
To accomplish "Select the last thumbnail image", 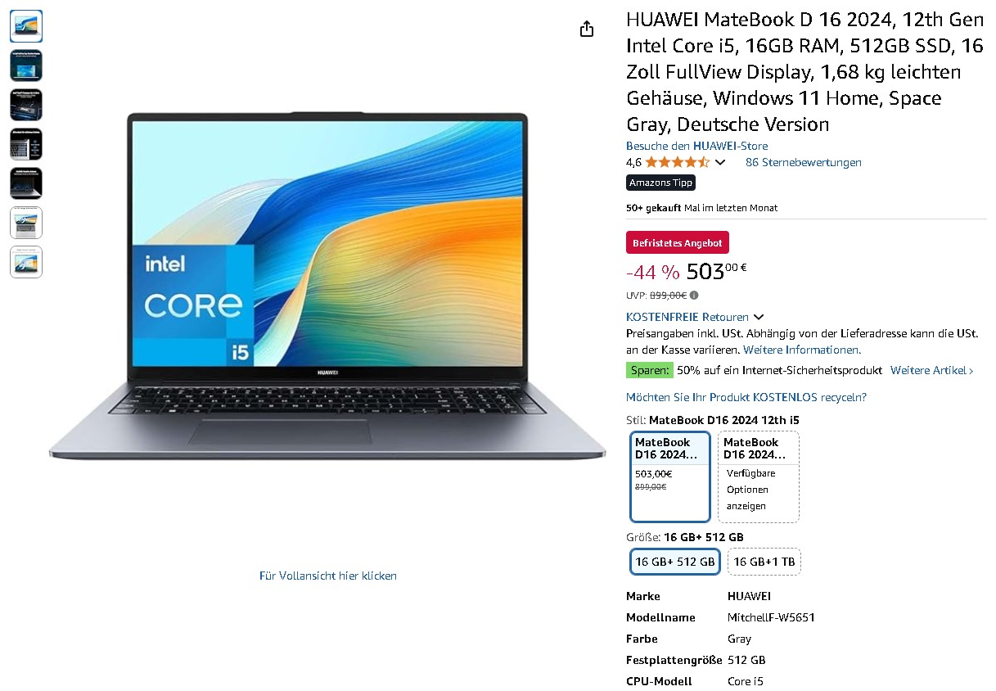I will 26,262.
